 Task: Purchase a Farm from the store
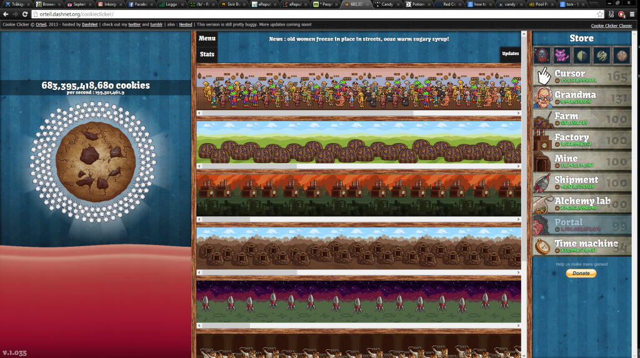tap(582, 118)
